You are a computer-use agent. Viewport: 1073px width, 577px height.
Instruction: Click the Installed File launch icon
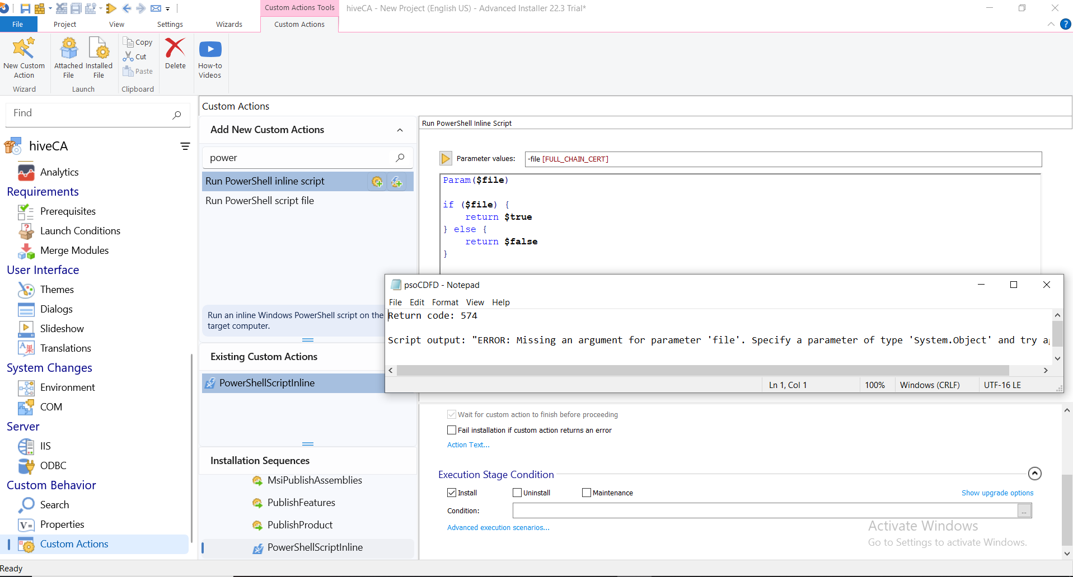coord(99,49)
